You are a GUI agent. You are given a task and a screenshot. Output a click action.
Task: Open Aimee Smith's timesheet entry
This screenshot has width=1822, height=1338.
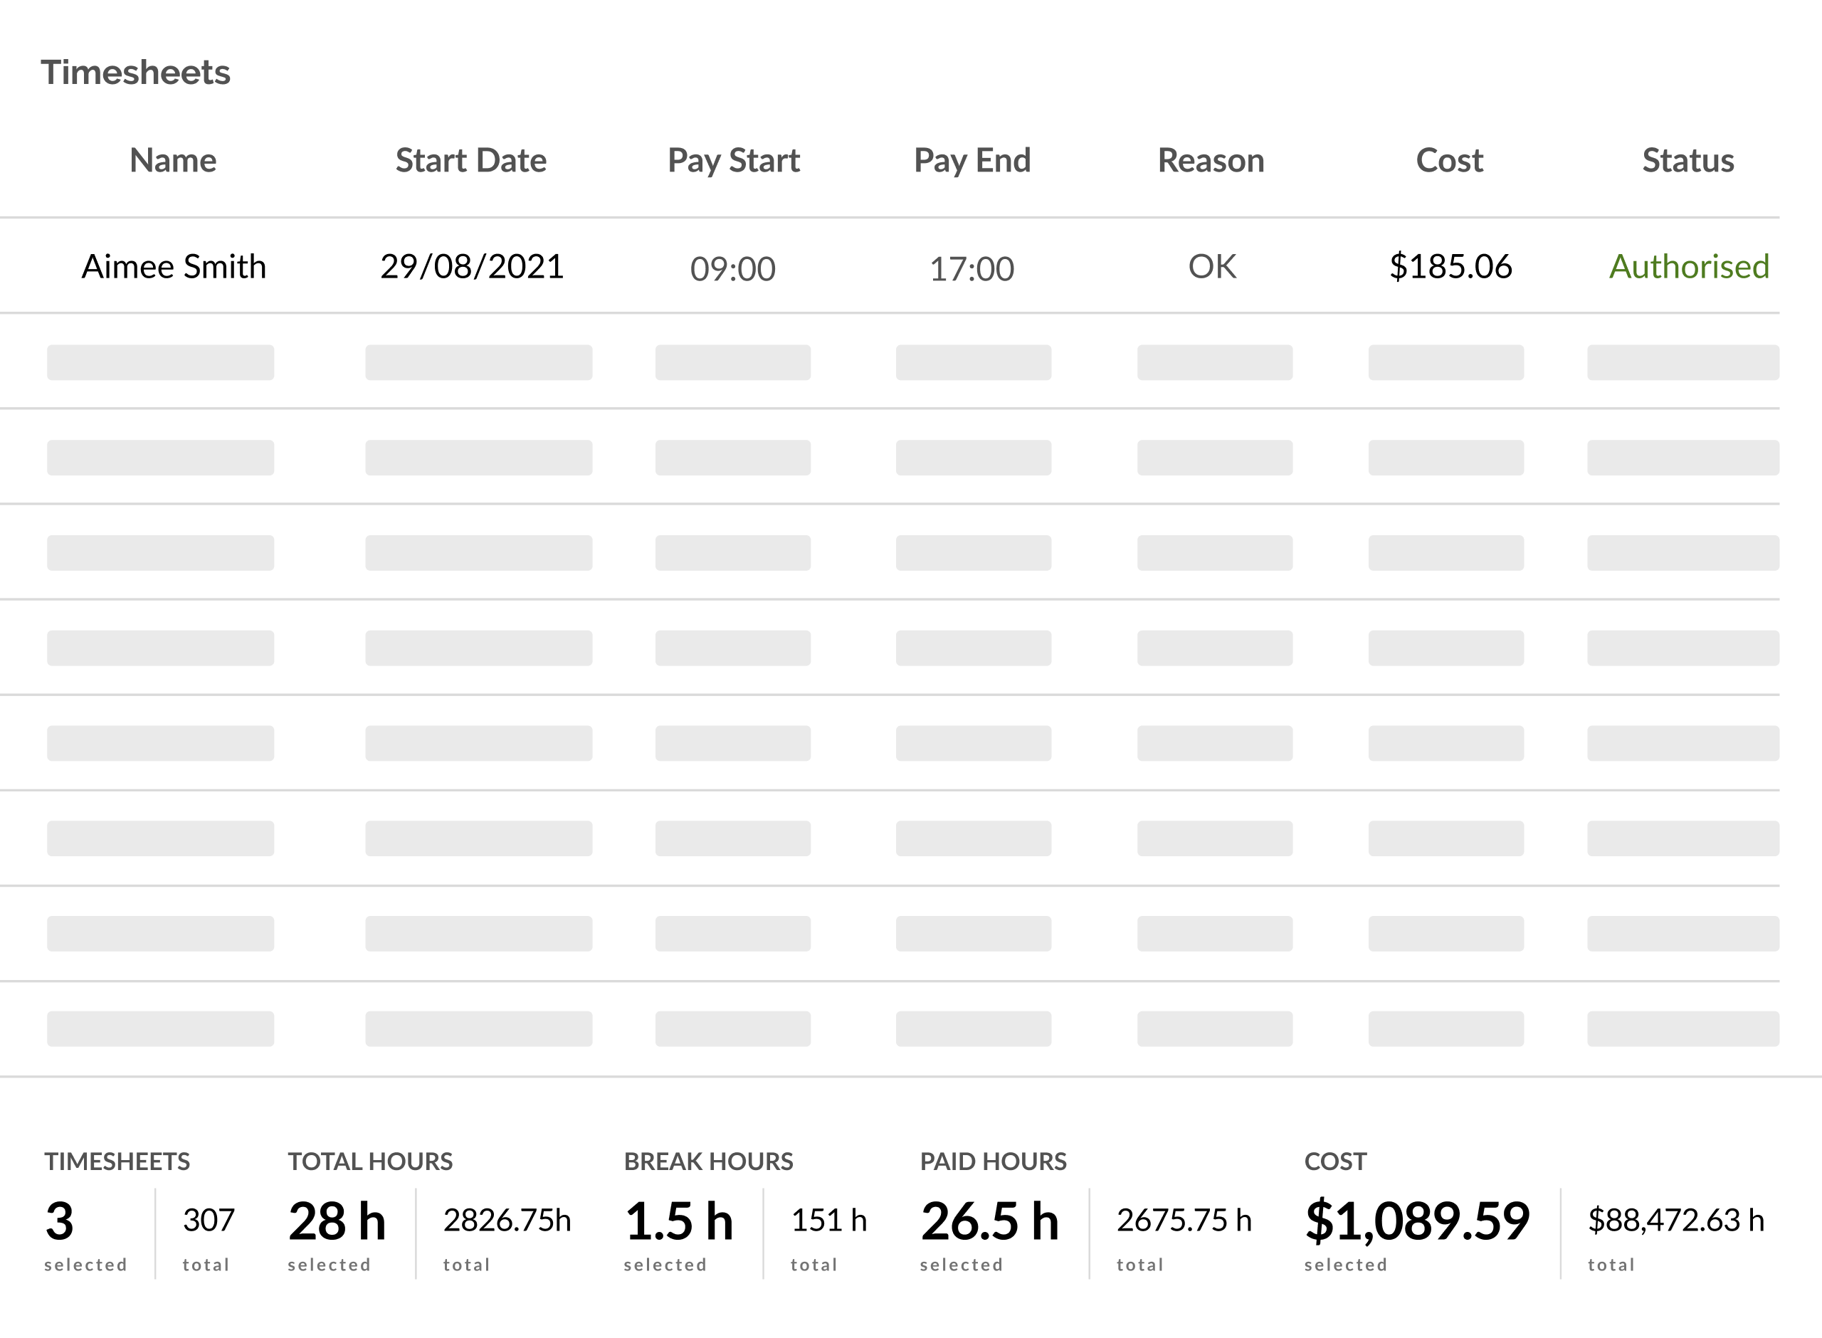174,266
